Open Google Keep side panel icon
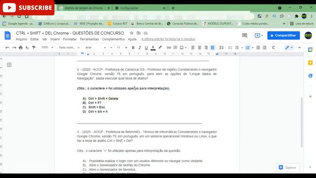The height and width of the screenshot is (178, 316). coord(311,63)
